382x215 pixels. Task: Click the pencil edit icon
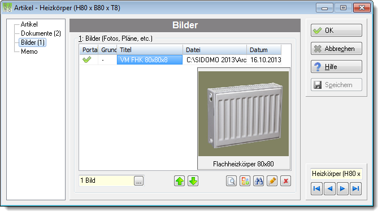(272, 181)
